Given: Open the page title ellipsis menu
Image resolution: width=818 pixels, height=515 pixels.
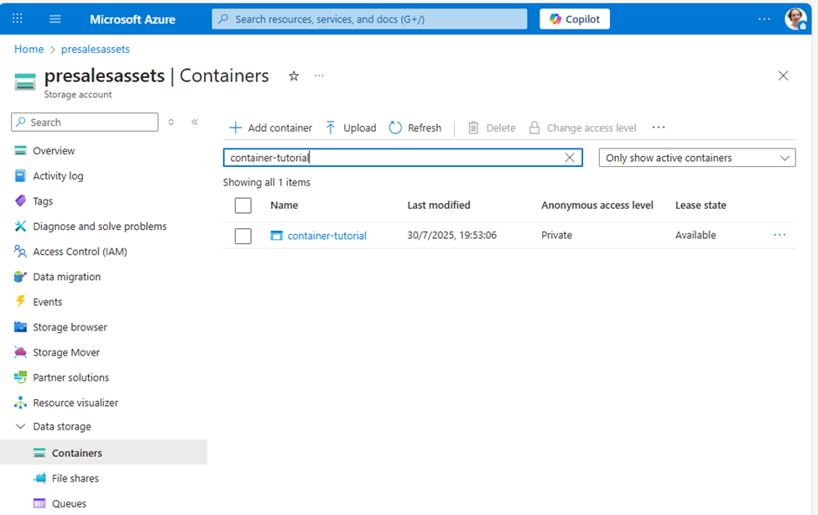Looking at the screenshot, I should 319,75.
